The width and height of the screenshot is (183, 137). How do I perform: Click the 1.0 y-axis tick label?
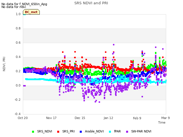pos(18,14)
